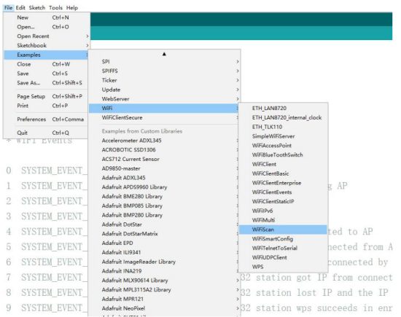Image resolution: width=401 pixels, height=317 pixels.
Task: Open the Help menu
Action: [72, 8]
